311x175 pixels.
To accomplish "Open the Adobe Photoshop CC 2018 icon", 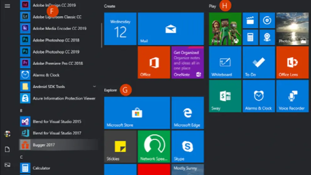I will (x=25, y=40).
